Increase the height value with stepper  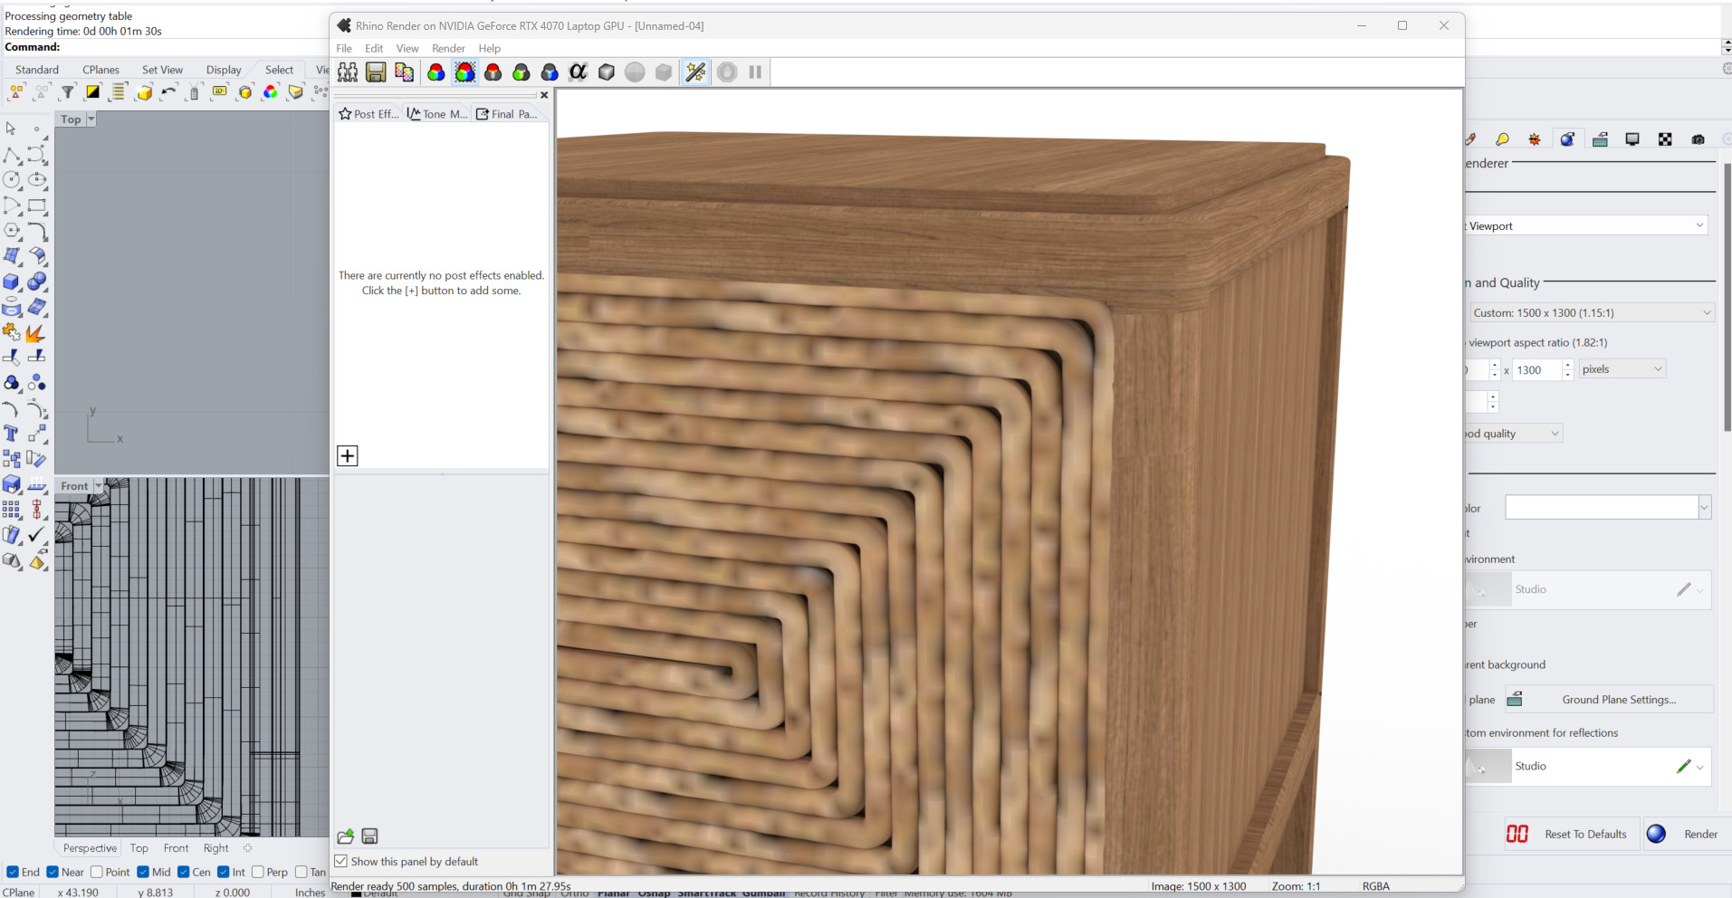tap(1567, 365)
